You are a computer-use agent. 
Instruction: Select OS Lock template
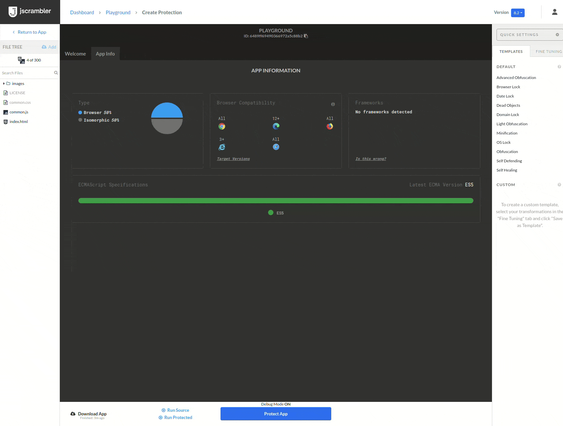pos(503,142)
